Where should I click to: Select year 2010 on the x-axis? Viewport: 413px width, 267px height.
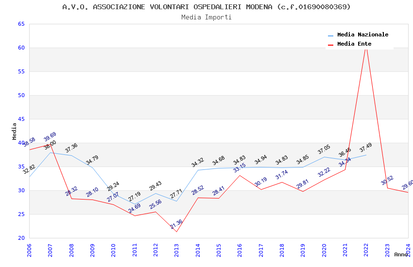114,250
